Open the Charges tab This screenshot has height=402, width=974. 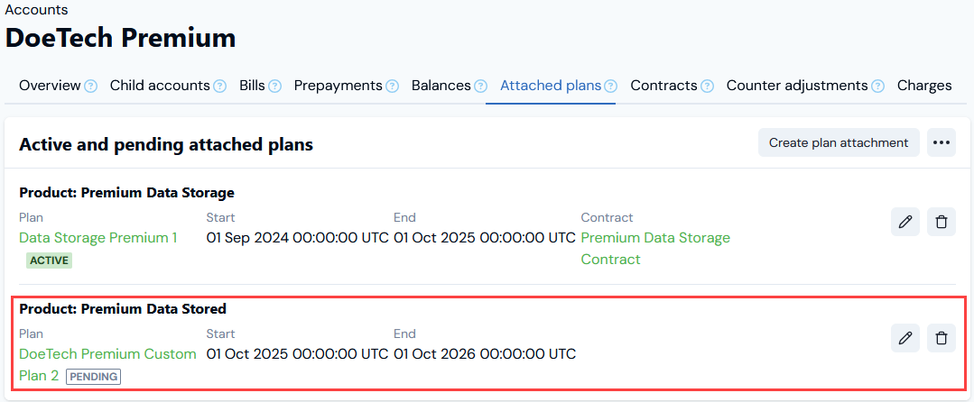pos(924,86)
